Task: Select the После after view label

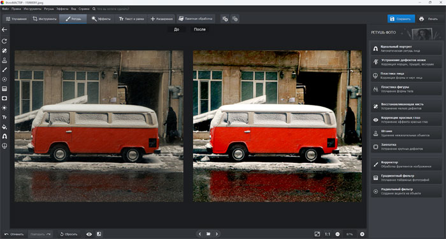Action: tap(199, 29)
